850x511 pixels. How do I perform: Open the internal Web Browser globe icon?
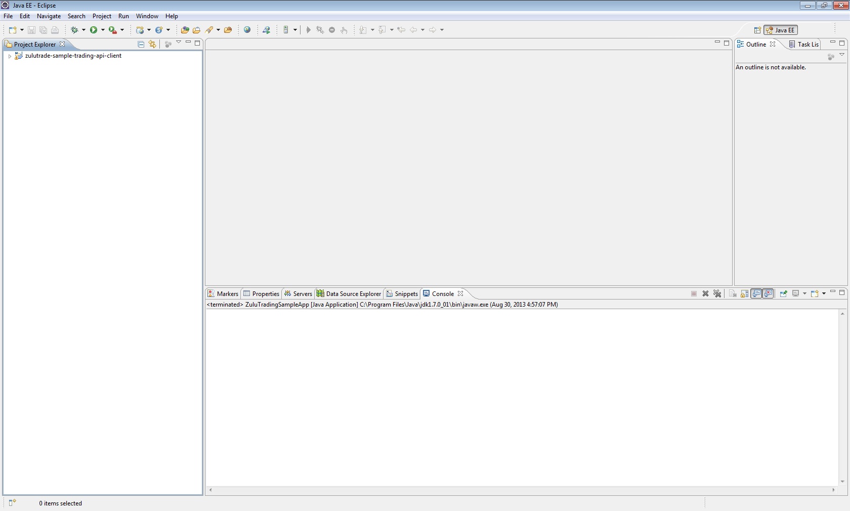(x=247, y=30)
